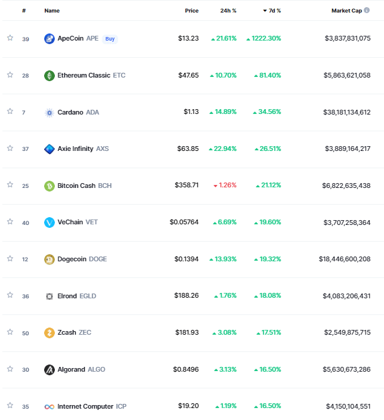Sort by the Name column header
The height and width of the screenshot is (420, 384).
(52, 11)
